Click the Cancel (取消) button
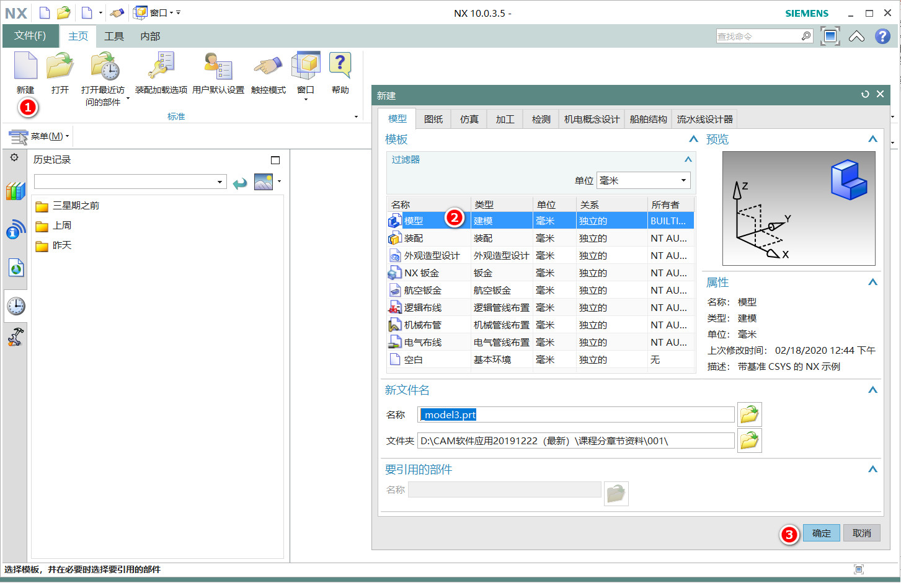901x583 pixels. [x=861, y=533]
